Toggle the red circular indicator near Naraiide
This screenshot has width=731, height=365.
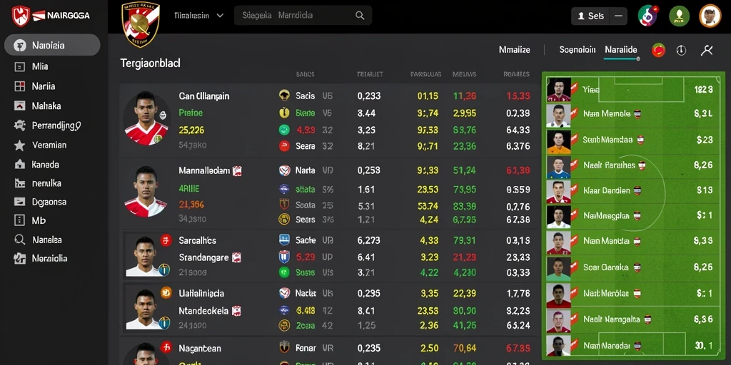tap(658, 50)
